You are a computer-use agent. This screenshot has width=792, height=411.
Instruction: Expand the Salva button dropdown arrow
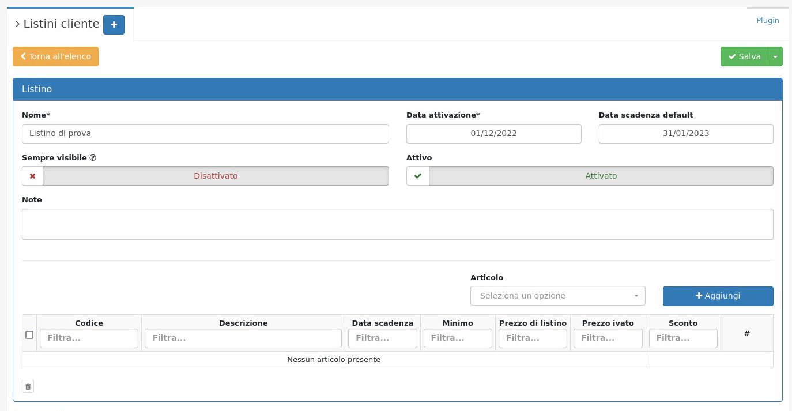click(775, 56)
